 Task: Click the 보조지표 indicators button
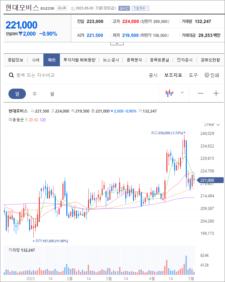173,75
